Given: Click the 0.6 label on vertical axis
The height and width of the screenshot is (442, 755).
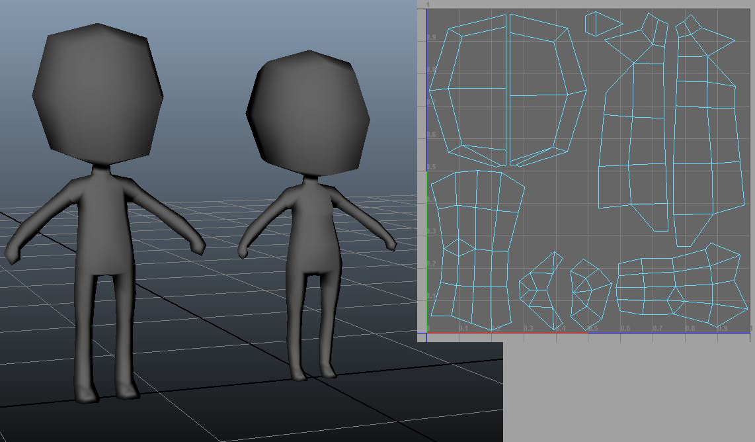Looking at the screenshot, I should click(431, 134).
